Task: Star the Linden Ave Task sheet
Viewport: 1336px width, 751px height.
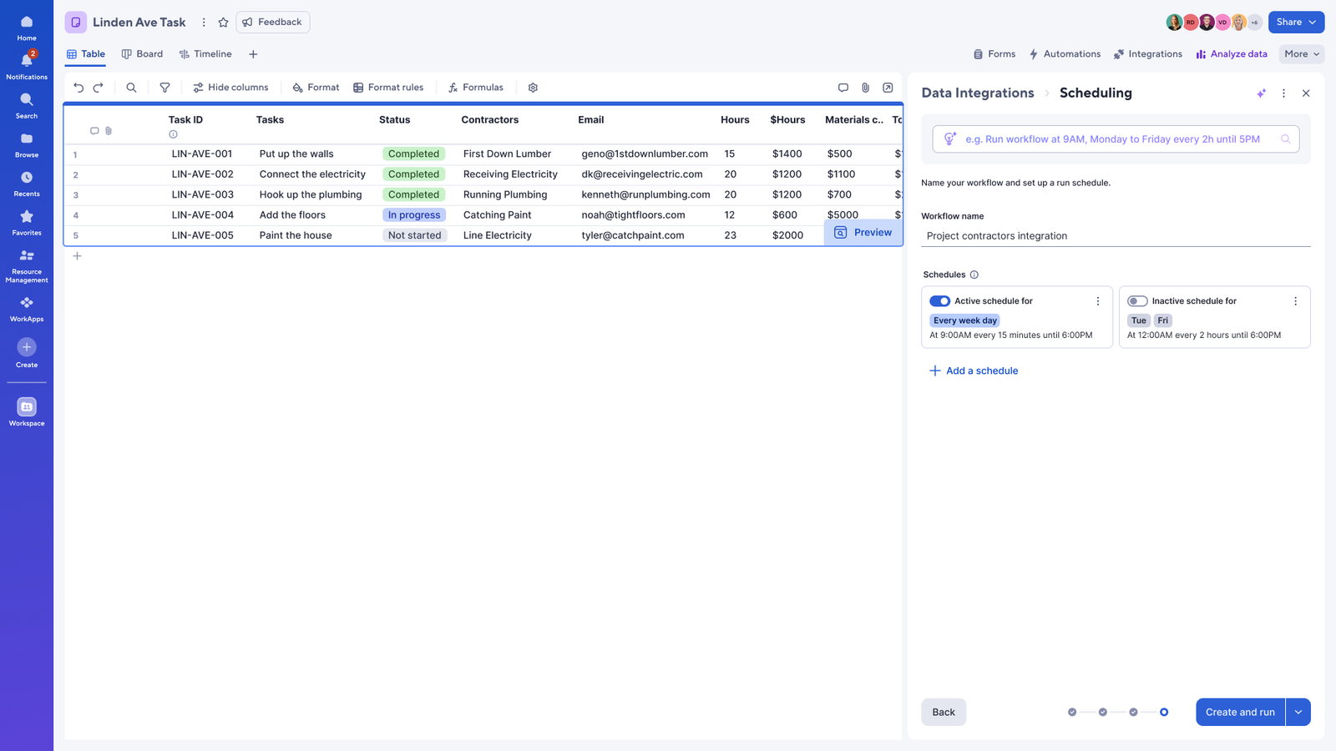Action: pyautogui.click(x=223, y=23)
